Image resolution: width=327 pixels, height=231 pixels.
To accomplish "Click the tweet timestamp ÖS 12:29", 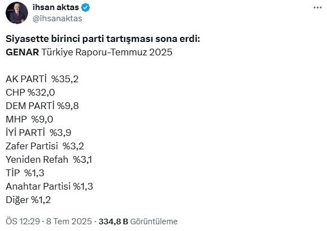I will (23, 221).
